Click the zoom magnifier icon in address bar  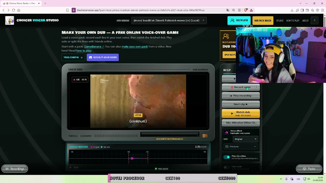pyautogui.click(x=234, y=10)
